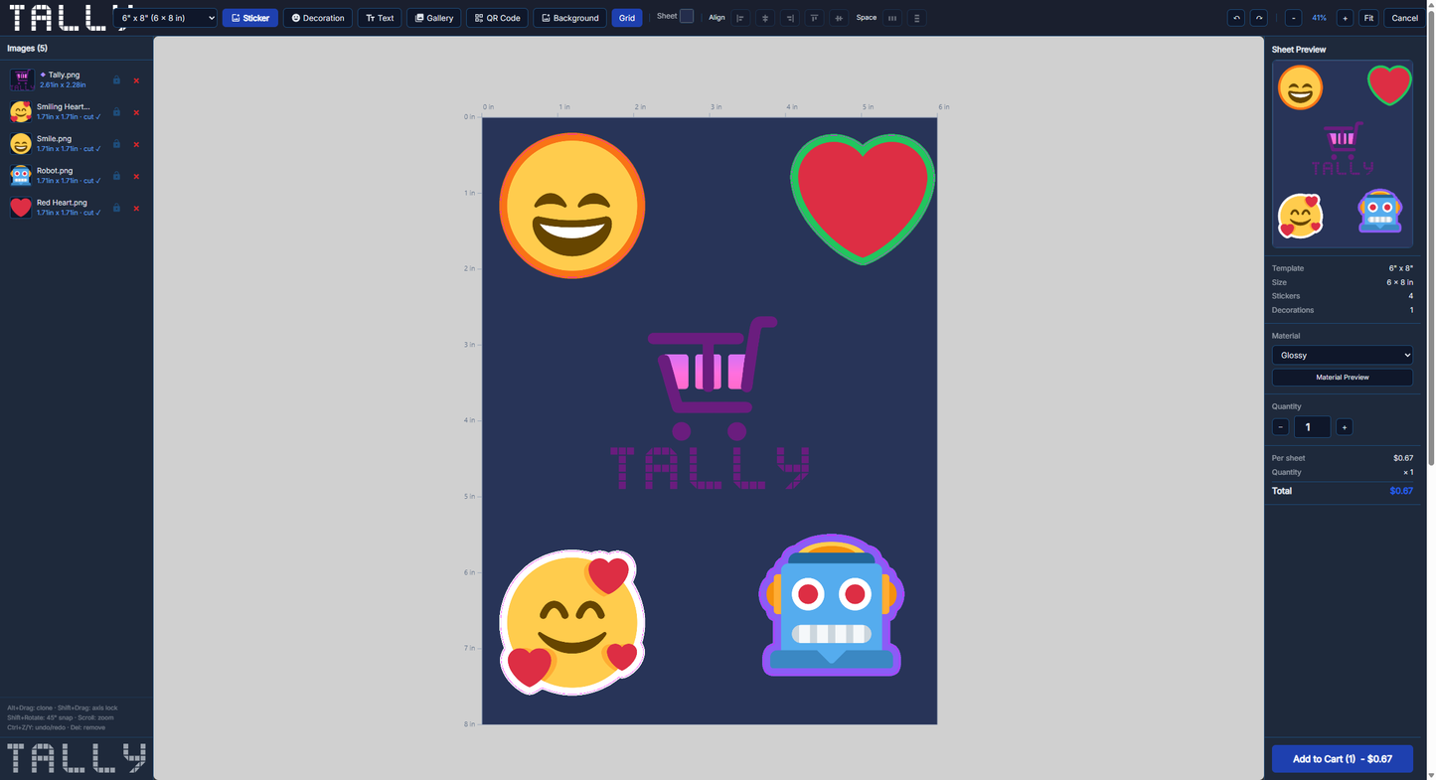The image size is (1436, 780).
Task: Click the Cancel button
Action: click(1404, 18)
